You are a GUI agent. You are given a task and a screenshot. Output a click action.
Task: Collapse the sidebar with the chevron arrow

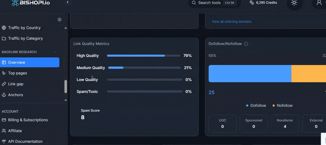click(68, 2)
